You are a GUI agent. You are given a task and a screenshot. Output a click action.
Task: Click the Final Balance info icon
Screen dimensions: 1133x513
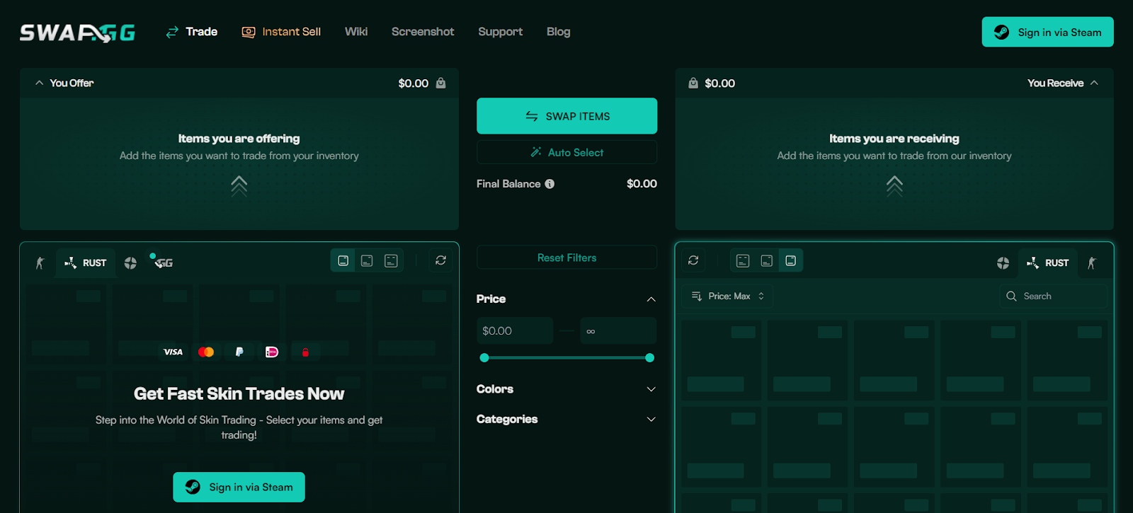pos(550,184)
